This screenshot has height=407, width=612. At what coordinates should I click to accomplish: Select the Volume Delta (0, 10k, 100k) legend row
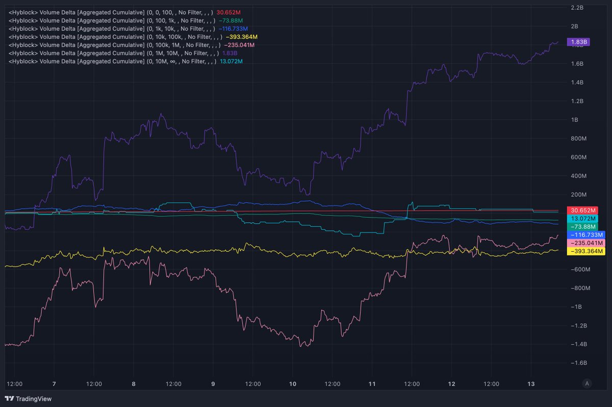tap(133, 37)
